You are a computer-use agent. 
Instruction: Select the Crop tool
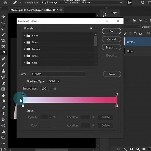coord(3,41)
